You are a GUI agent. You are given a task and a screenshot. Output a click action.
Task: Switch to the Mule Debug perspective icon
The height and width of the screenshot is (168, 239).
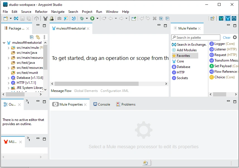pyautogui.click(x=221, y=18)
